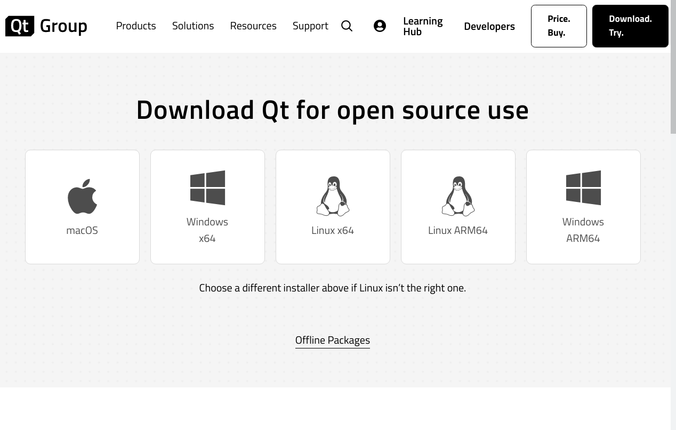Click the Download. Try. button
The image size is (676, 430).
pyautogui.click(x=630, y=26)
